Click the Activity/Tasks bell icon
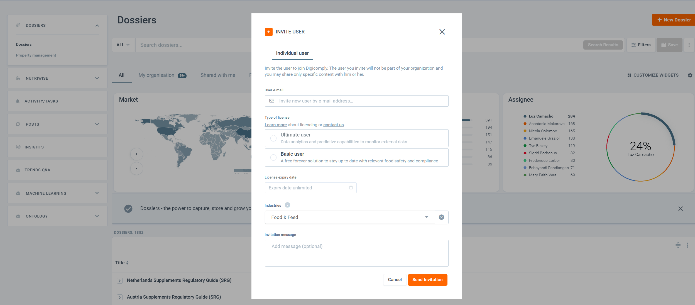The width and height of the screenshot is (695, 305). tap(18, 101)
